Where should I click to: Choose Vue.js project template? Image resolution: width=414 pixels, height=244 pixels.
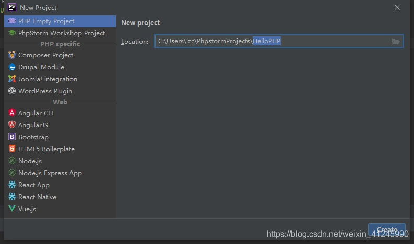27,209
